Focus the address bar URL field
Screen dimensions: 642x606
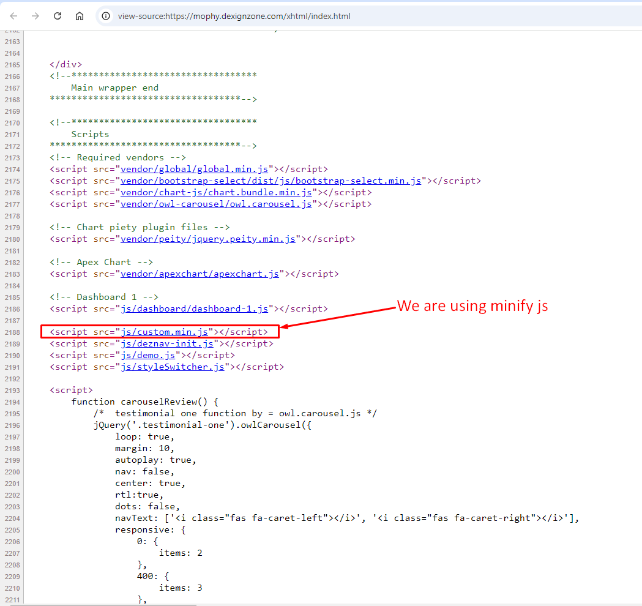(x=234, y=17)
